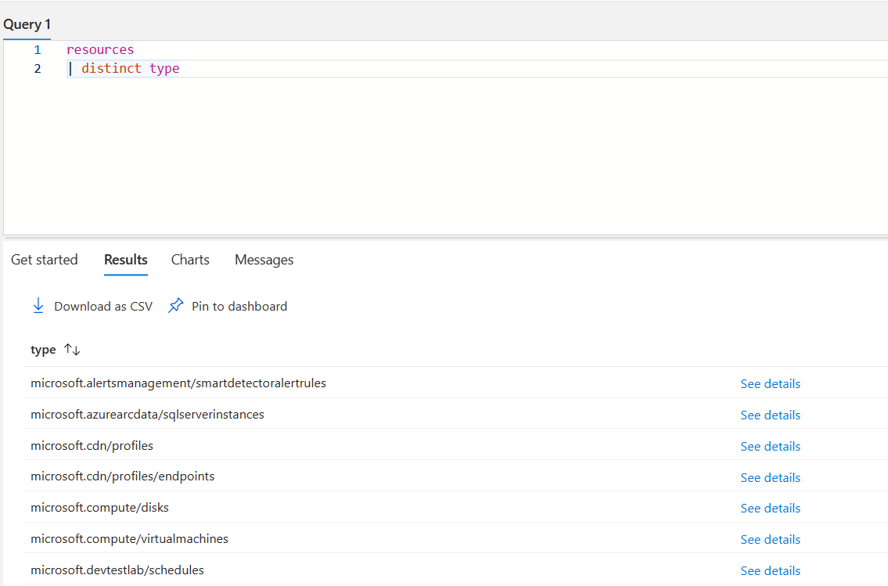Select the microsoft.compute/disks result row

(x=99, y=508)
